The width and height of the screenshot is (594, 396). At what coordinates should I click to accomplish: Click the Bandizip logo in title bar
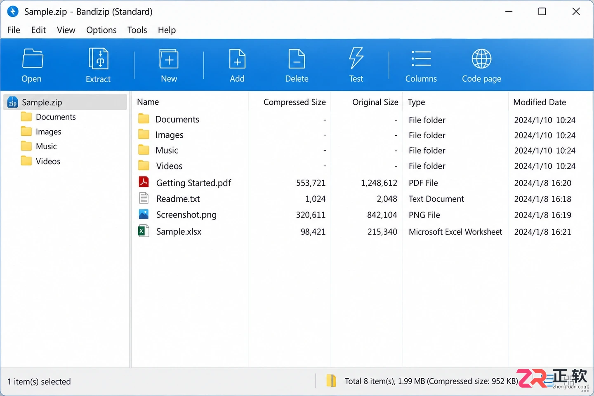point(13,12)
